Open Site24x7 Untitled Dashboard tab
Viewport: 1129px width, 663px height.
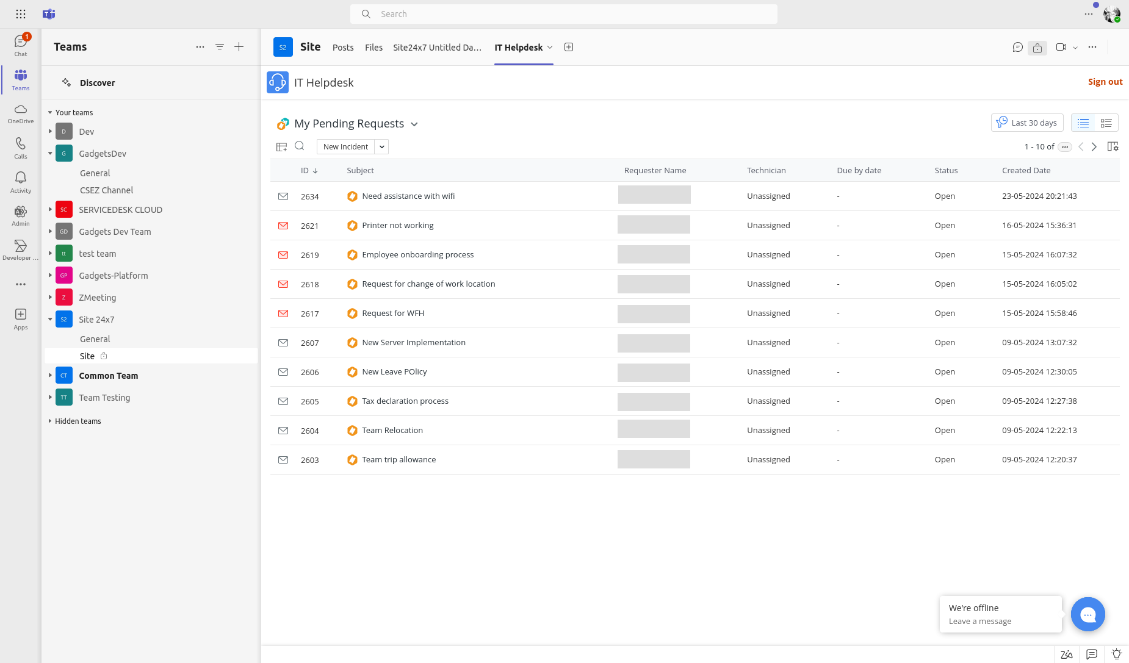[x=437, y=48]
